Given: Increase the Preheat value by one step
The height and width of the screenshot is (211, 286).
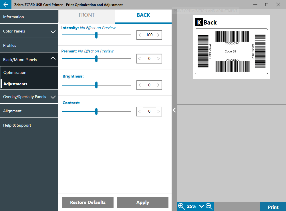Looking at the screenshot, I should (158, 59).
